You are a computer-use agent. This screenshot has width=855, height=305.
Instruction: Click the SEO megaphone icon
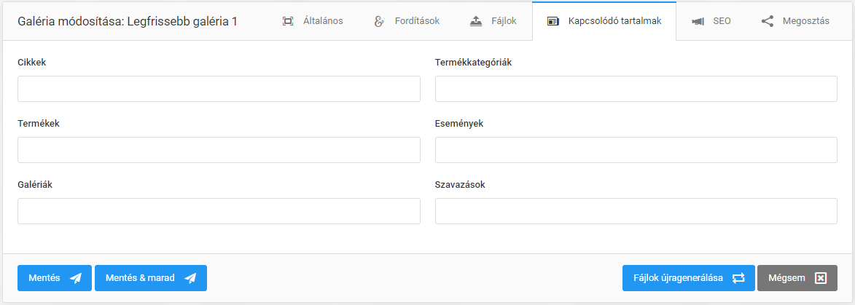click(x=698, y=22)
